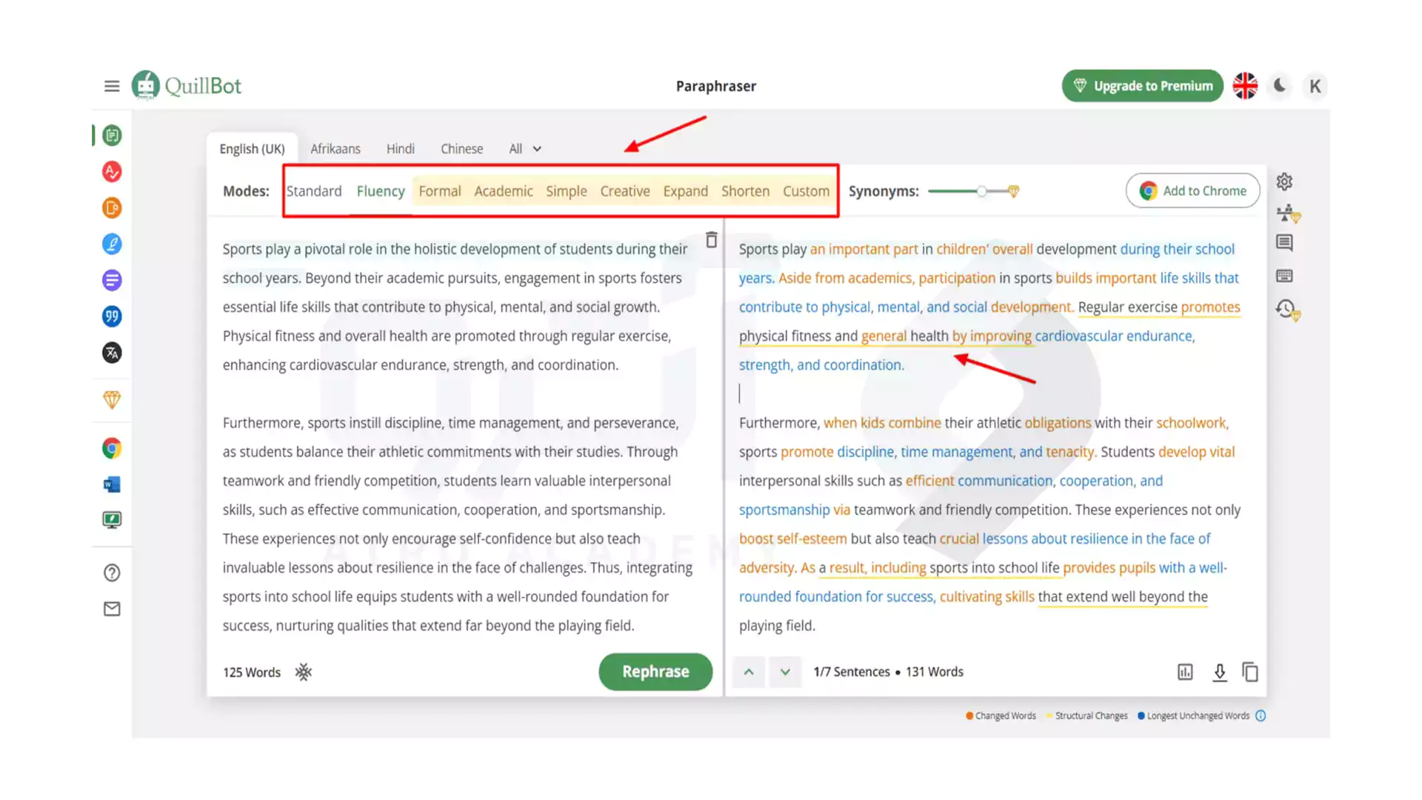Select the Expand mode
1422x800 pixels.
(x=686, y=191)
